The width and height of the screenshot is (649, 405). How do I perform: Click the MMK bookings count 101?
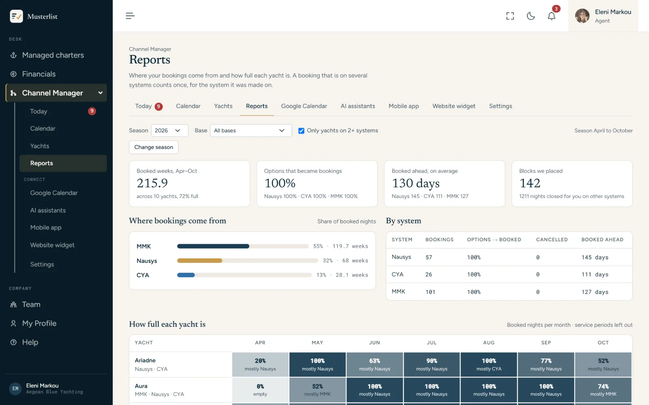tap(430, 292)
